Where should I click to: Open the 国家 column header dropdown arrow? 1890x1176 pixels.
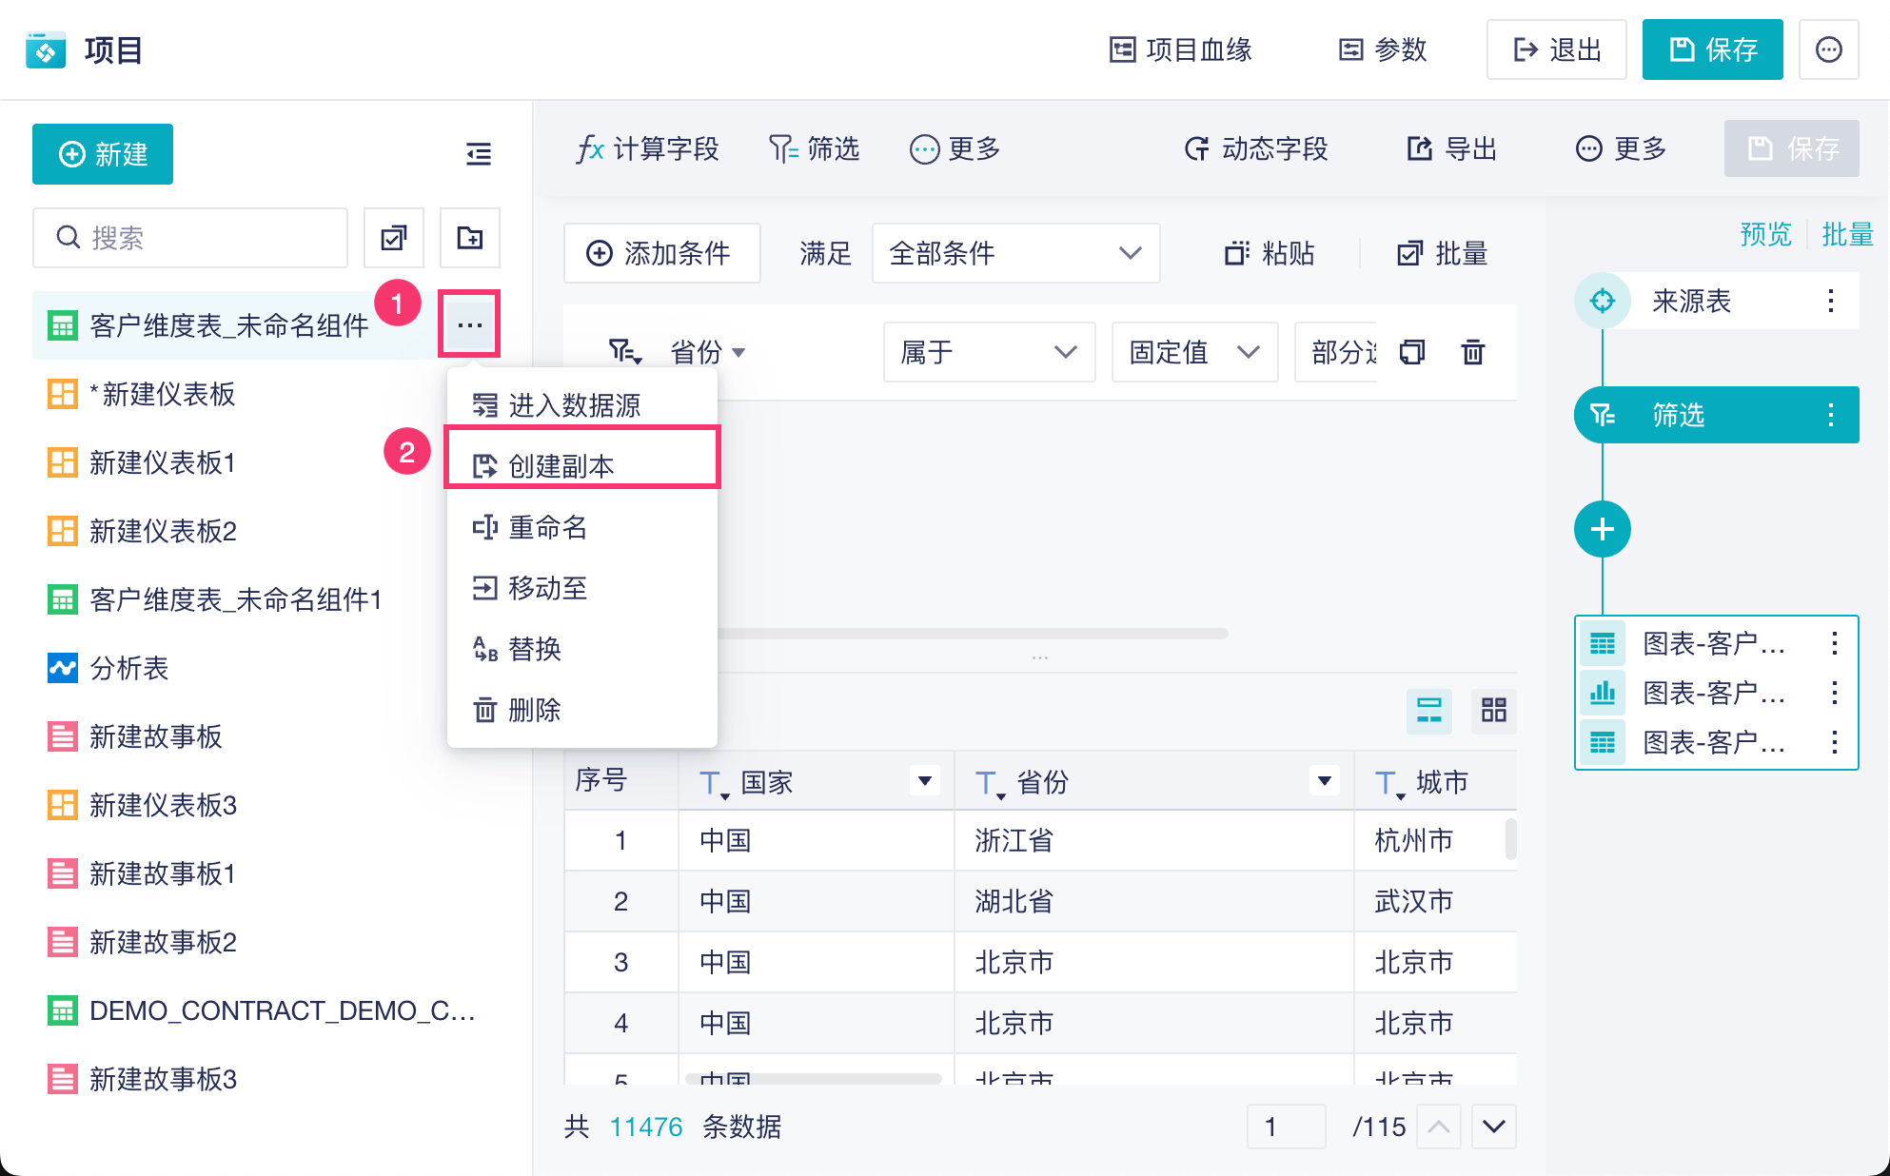tap(924, 781)
